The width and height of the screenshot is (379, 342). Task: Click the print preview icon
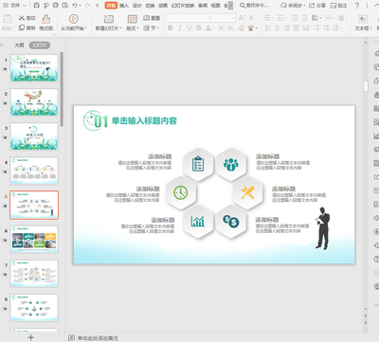[x=65, y=6]
